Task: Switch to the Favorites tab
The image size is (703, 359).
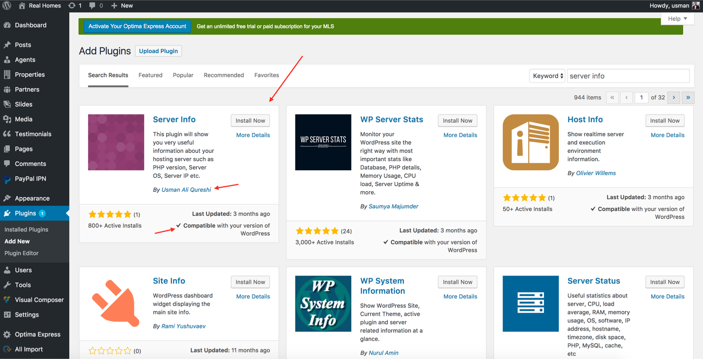Action: coord(267,75)
